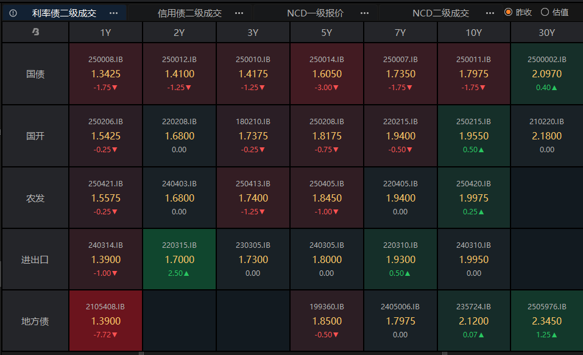Switch to the 利率债二级成交 tab
This screenshot has height=355, width=583.
64,13
